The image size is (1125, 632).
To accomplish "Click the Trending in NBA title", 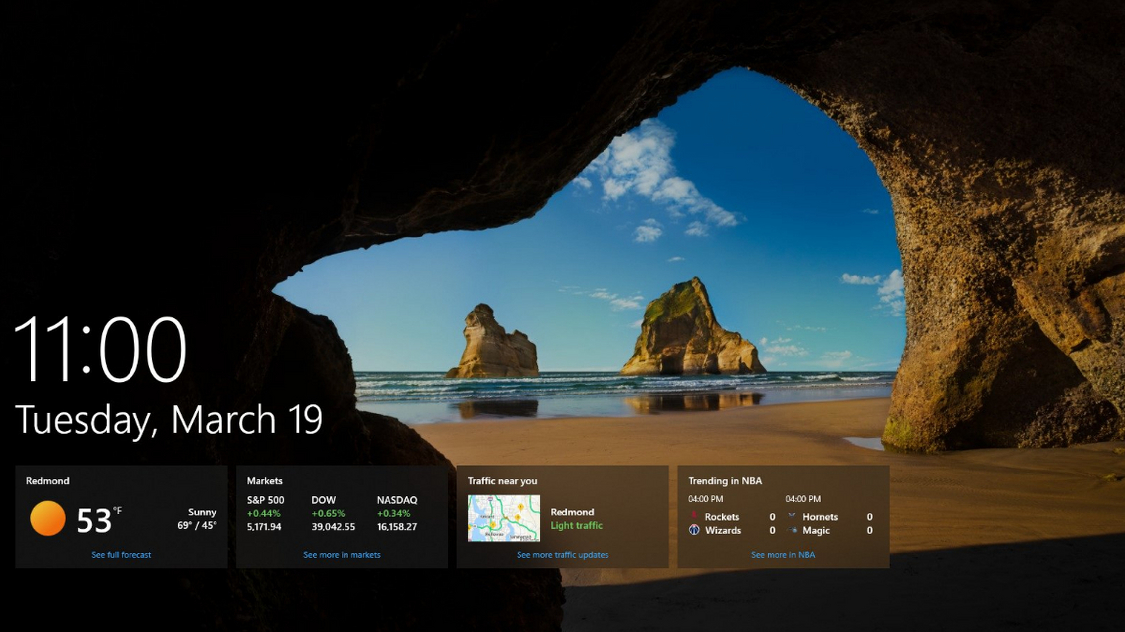I will 725,481.
